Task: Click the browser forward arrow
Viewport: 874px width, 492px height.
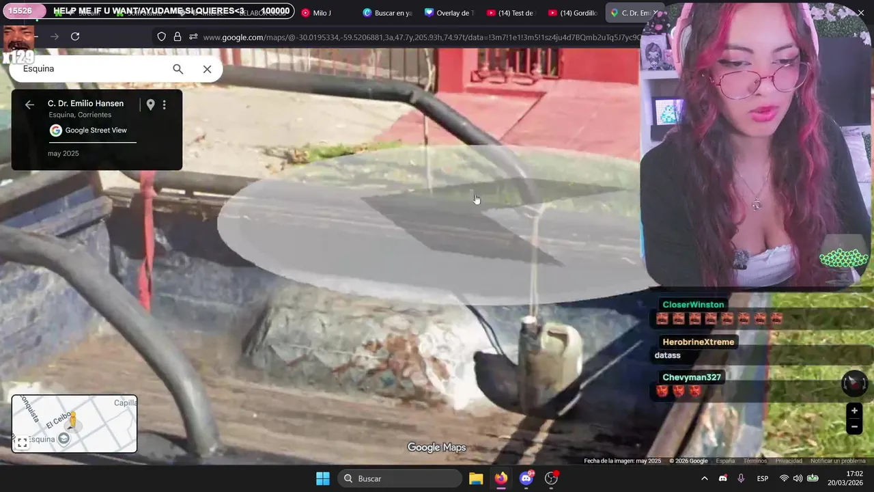Action: point(55,37)
